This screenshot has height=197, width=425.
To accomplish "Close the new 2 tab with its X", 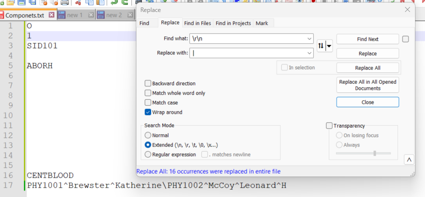I will coord(130,15).
